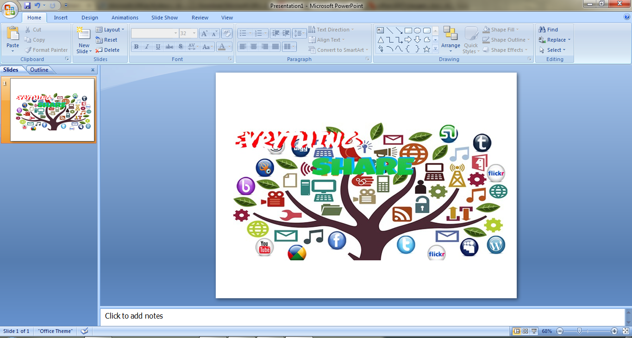The image size is (632, 338).
Task: Open the Design ribbon tab
Action: pos(90,18)
